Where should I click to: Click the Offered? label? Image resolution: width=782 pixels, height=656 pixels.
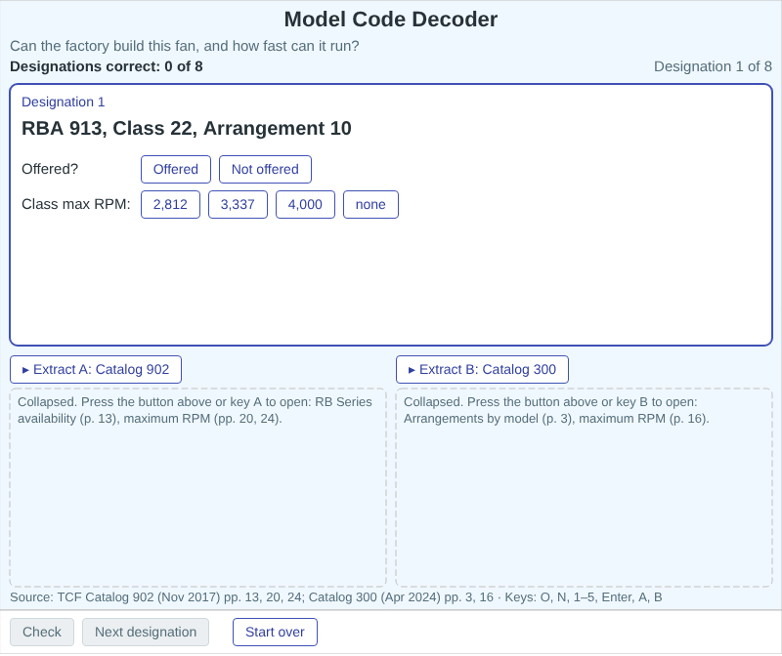[50, 169]
